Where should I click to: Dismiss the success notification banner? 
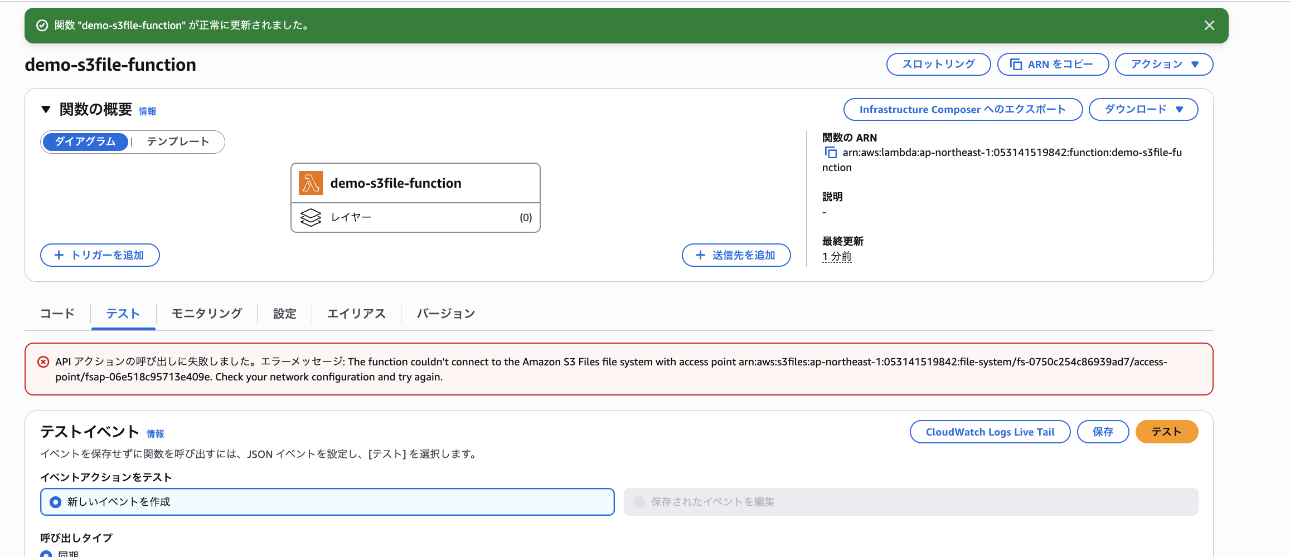click(1210, 25)
